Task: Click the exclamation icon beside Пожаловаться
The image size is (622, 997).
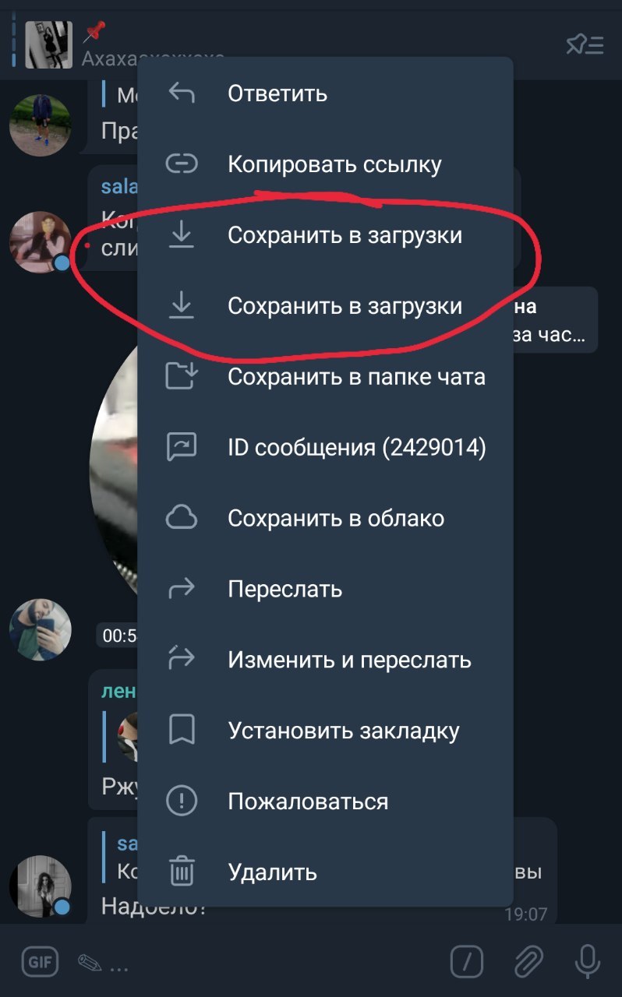Action: 182,801
